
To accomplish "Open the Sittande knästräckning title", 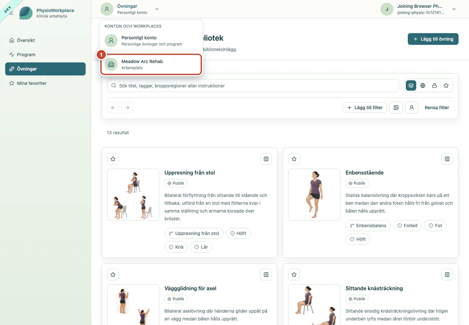I will point(374,288).
